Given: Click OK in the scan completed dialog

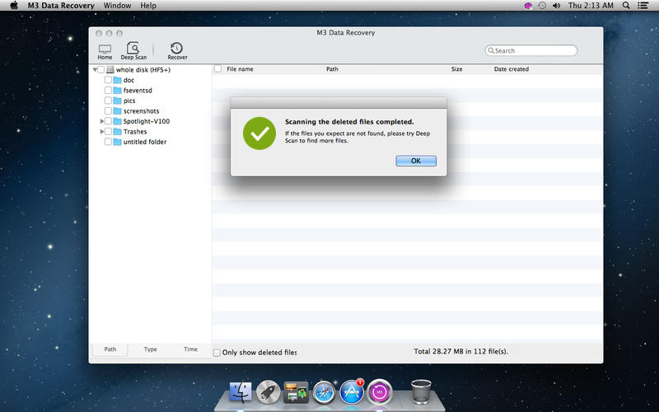Looking at the screenshot, I should (x=416, y=161).
